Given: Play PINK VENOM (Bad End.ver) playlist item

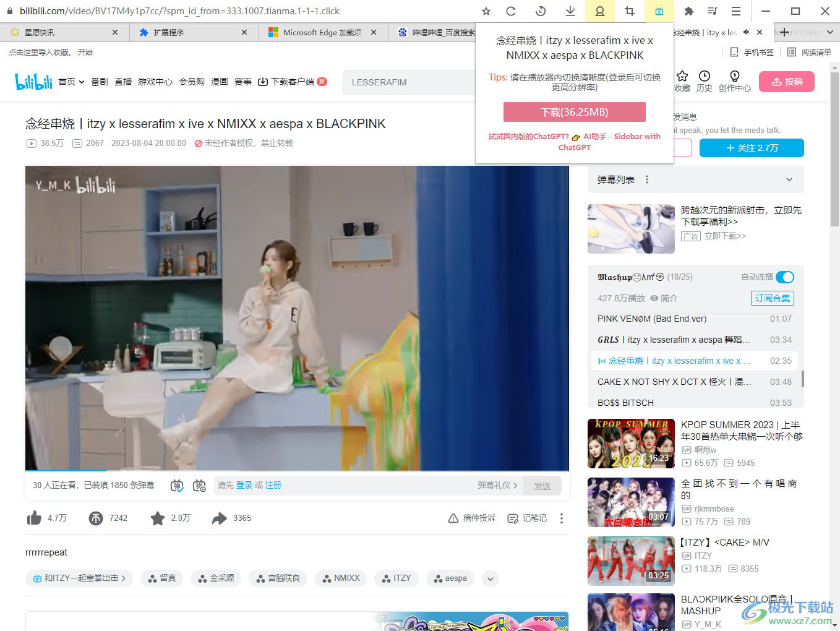Looking at the screenshot, I should (695, 319).
